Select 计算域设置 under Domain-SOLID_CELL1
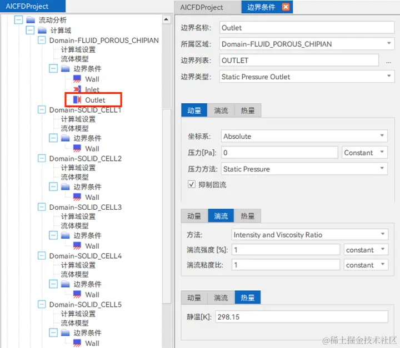400x348 pixels. click(78, 119)
